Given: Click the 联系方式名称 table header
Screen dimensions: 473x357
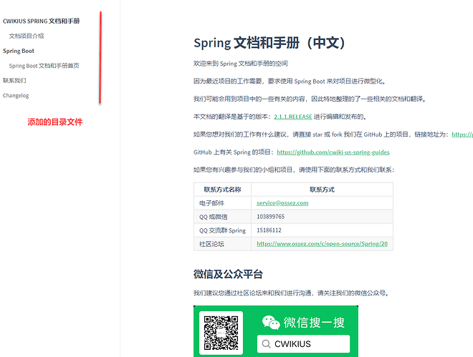Looking at the screenshot, I should (222, 190).
